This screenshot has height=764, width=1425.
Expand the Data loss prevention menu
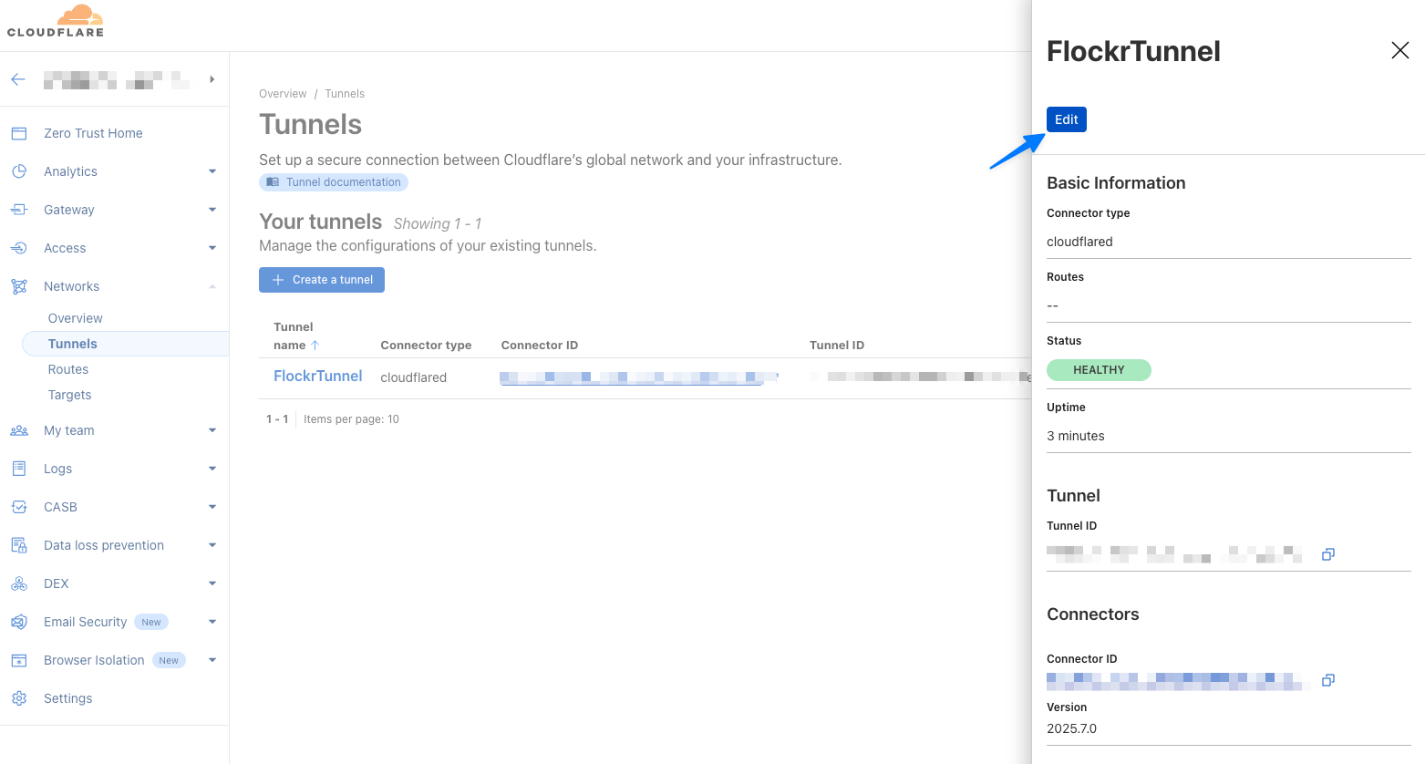click(x=212, y=545)
